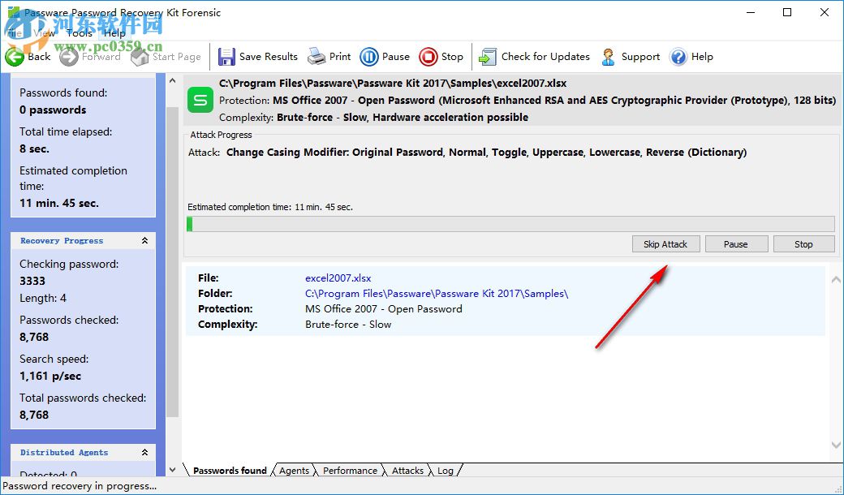The width and height of the screenshot is (844, 495).
Task: Click the Forward arrow icon
Action: pyautogui.click(x=69, y=57)
